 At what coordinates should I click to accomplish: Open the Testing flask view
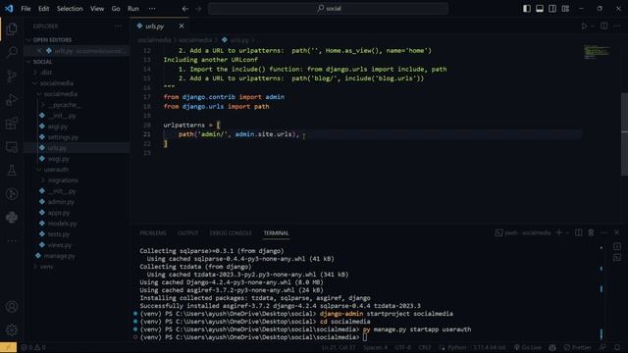(12, 171)
